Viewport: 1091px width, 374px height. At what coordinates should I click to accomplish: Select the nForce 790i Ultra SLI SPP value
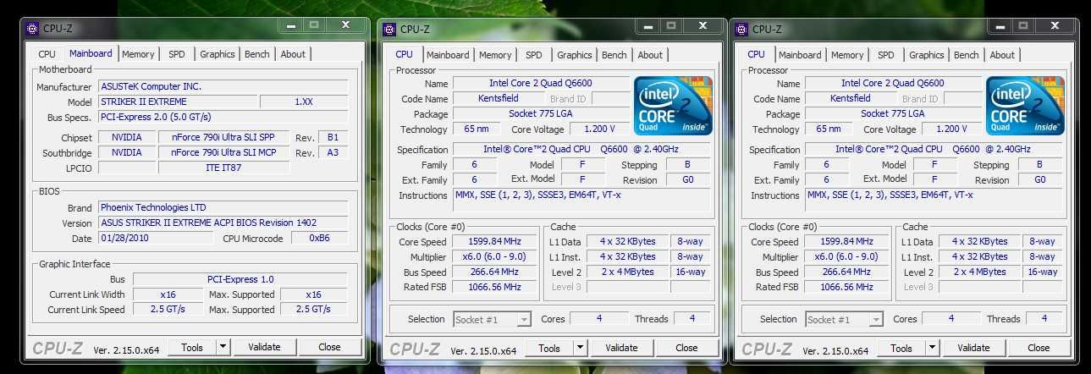[223, 137]
